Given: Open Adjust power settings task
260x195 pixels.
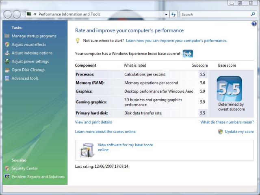Looking at the screenshot, I should pos(30,61).
